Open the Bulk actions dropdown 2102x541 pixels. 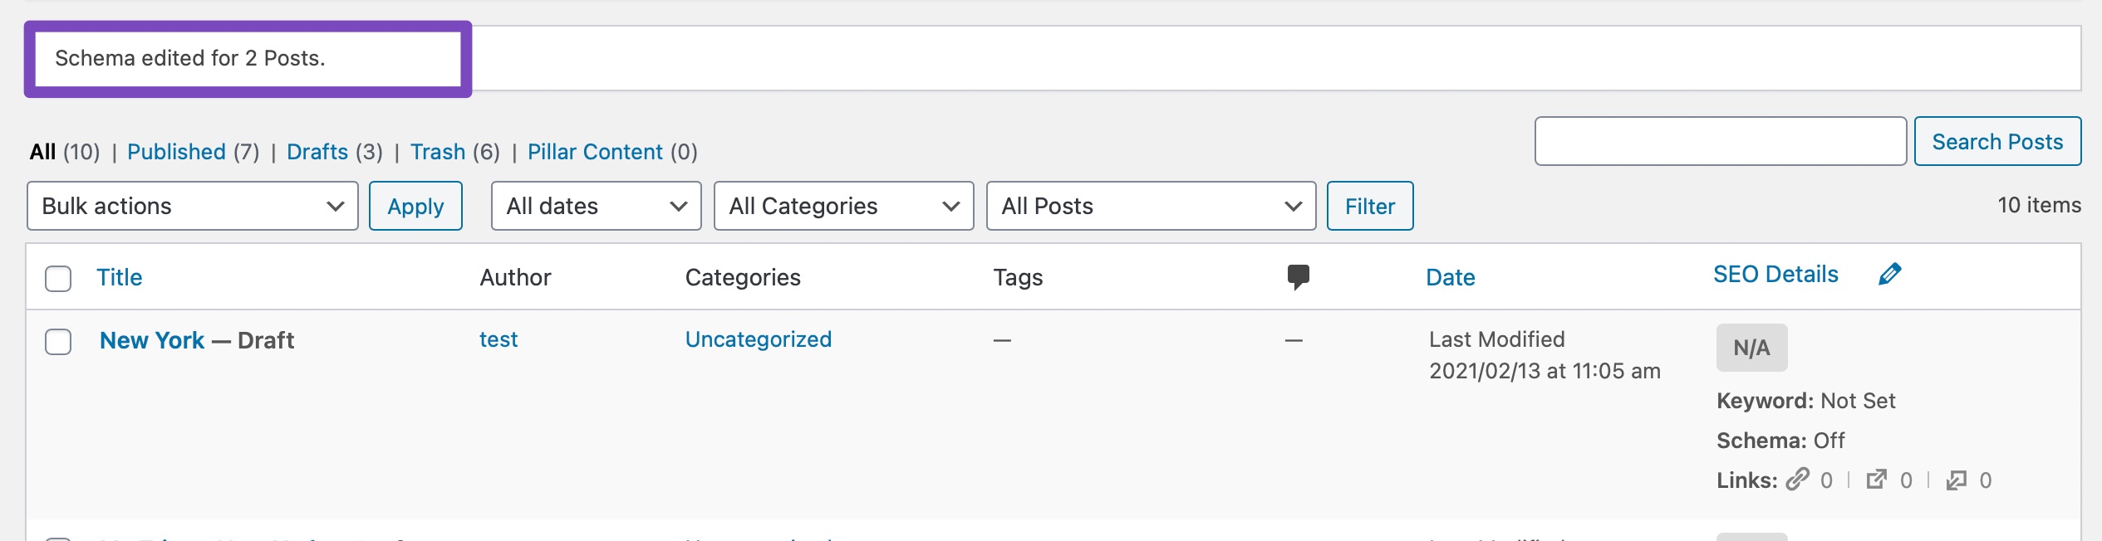pyautogui.click(x=193, y=206)
